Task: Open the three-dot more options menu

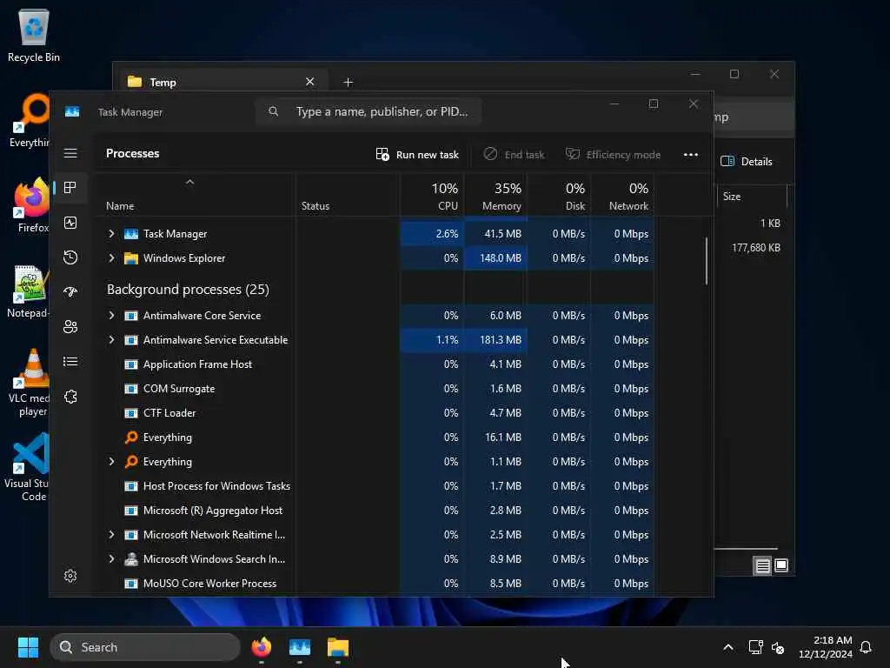Action: (690, 155)
